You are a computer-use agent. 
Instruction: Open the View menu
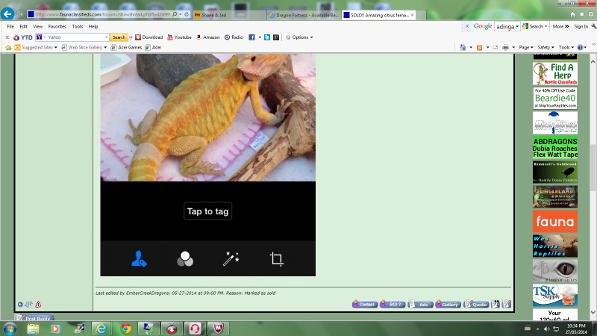(x=38, y=27)
